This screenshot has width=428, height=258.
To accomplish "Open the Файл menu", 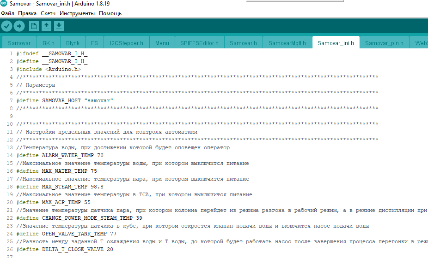I will tap(7, 13).
